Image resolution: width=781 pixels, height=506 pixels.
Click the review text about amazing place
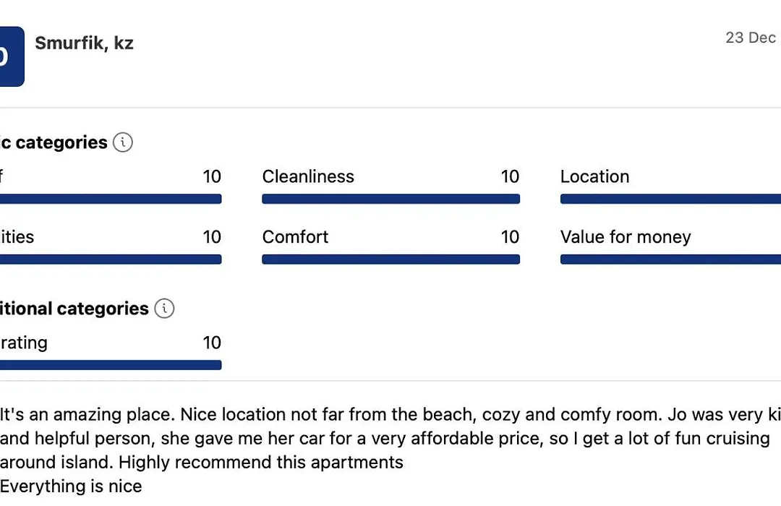pyautogui.click(x=390, y=438)
